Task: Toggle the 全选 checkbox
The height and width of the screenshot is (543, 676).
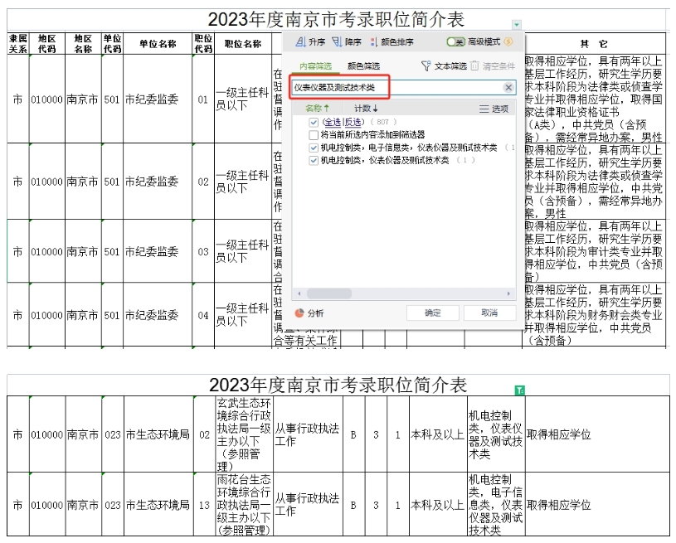Action: click(314, 122)
